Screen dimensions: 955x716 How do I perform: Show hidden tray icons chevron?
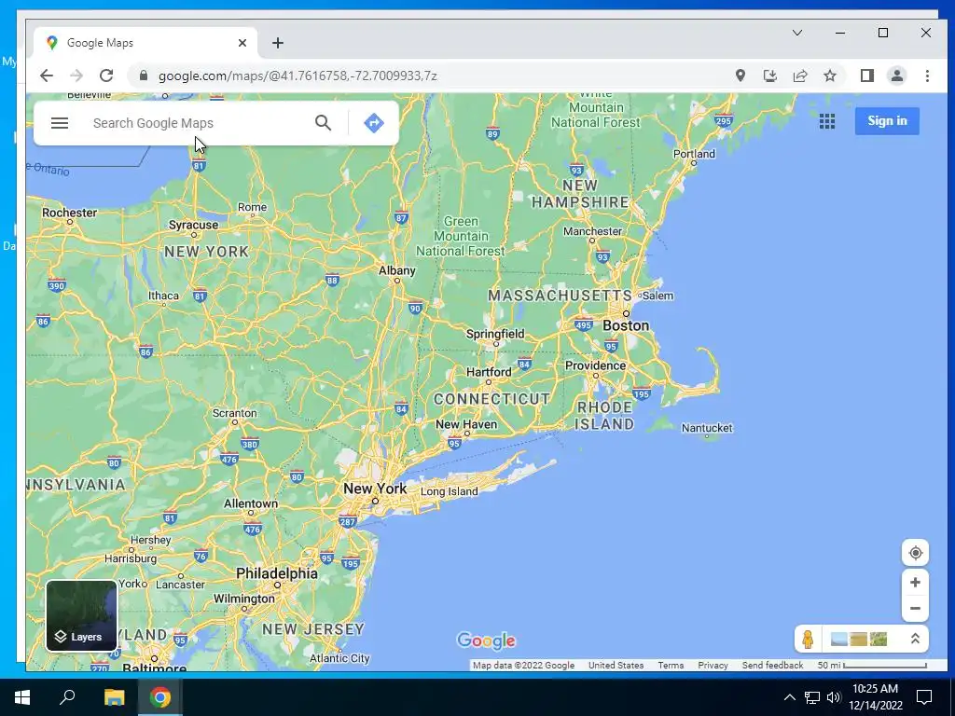pos(789,697)
